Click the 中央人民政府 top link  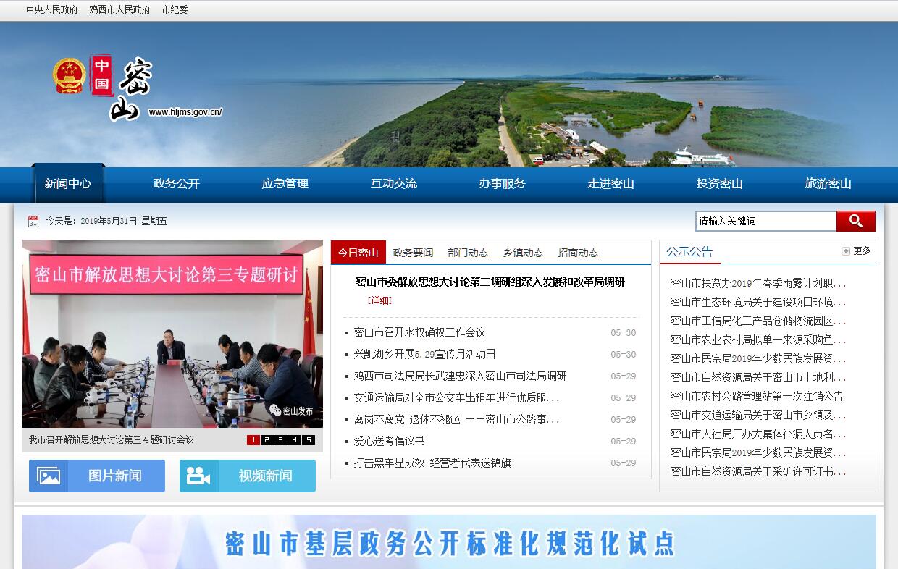(x=52, y=10)
